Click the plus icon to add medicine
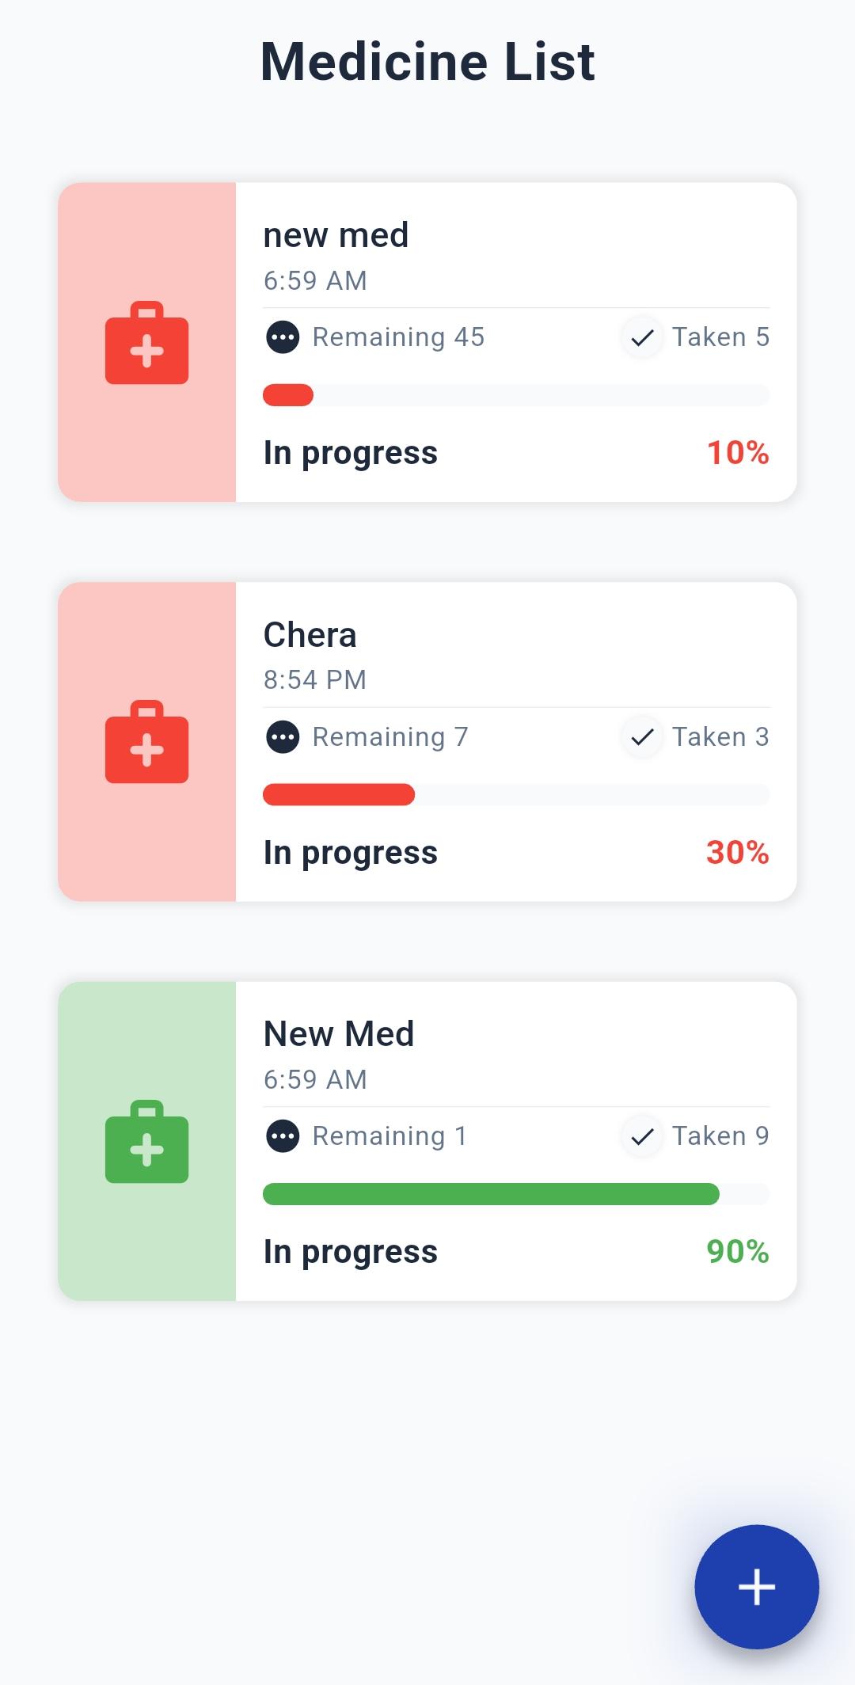Image resolution: width=855 pixels, height=1685 pixels. click(756, 1587)
